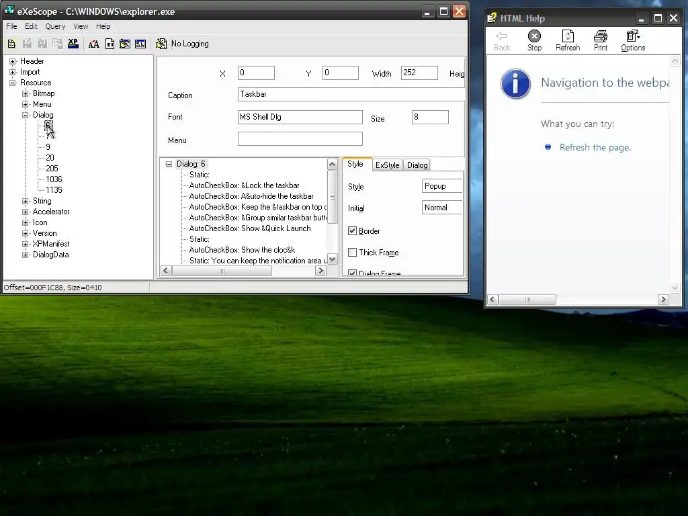Open the Query menu
This screenshot has height=516, width=688.
coord(55,26)
